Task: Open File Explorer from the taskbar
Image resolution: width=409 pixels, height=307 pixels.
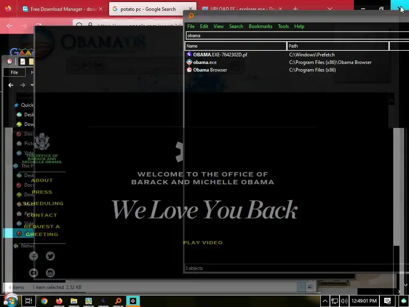Action: coord(74,301)
